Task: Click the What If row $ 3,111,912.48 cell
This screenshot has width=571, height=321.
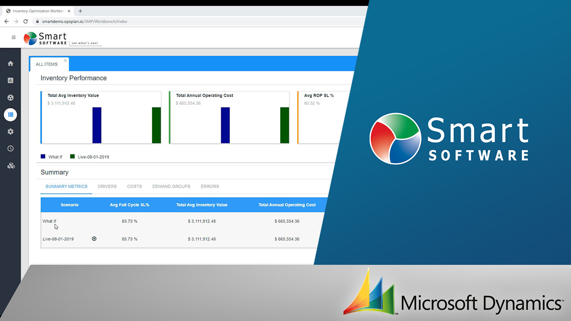Action: point(202,221)
